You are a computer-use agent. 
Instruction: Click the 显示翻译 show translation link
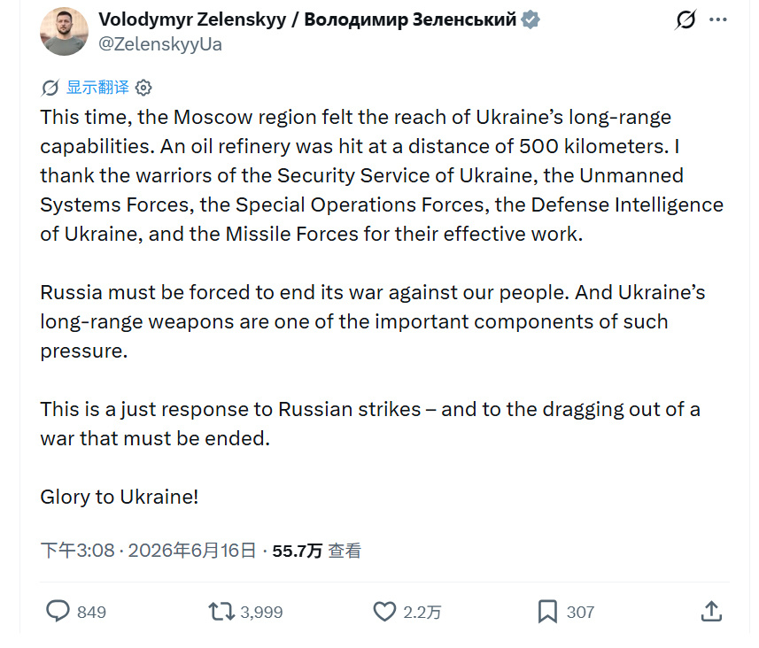coord(97,88)
